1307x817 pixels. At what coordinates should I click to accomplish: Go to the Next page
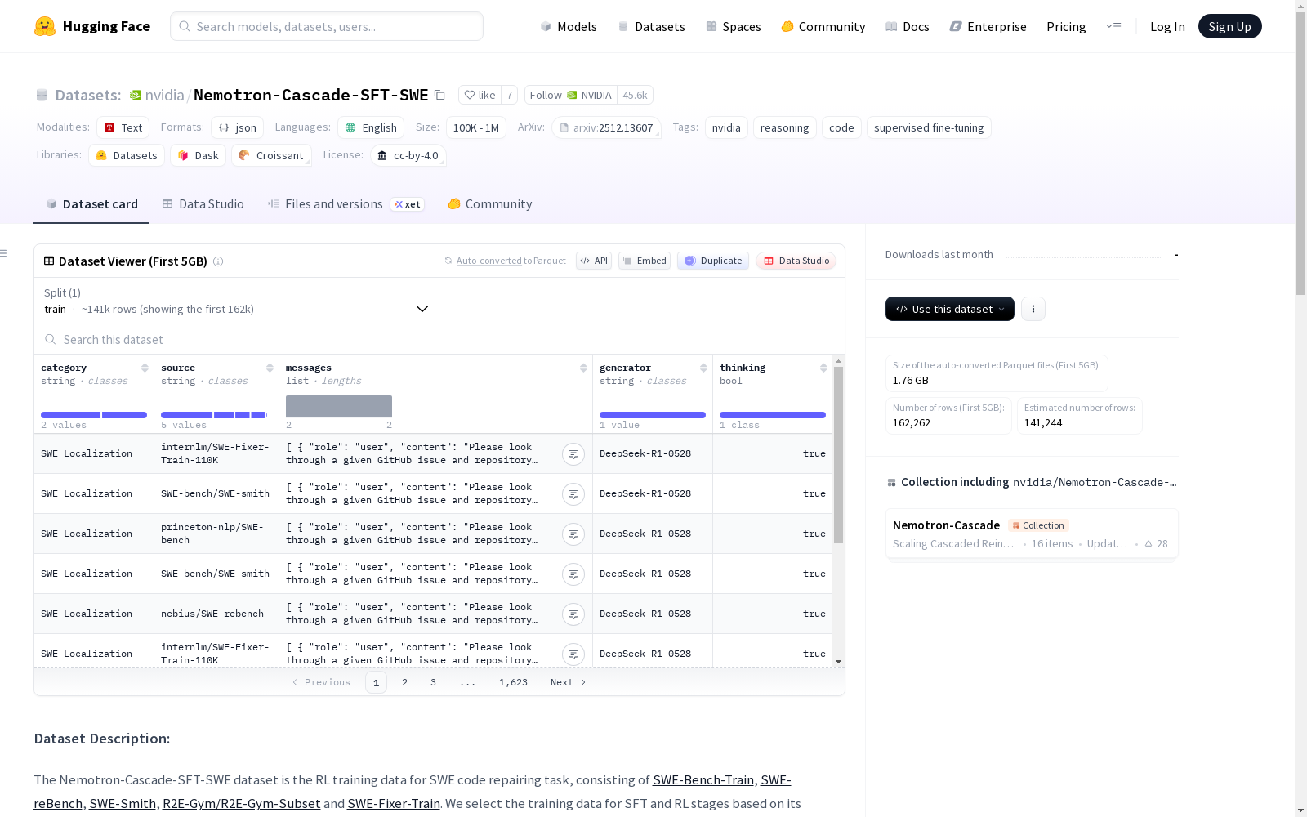569,683
